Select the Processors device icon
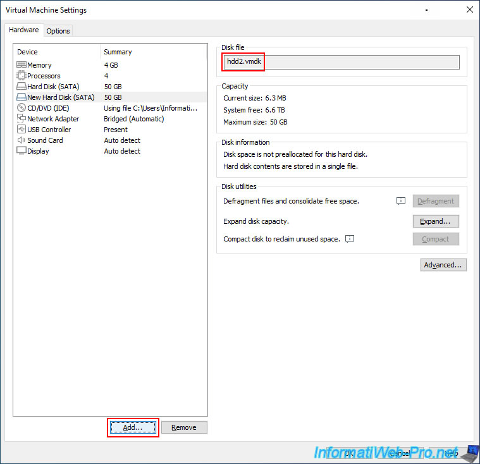 [x=21, y=76]
